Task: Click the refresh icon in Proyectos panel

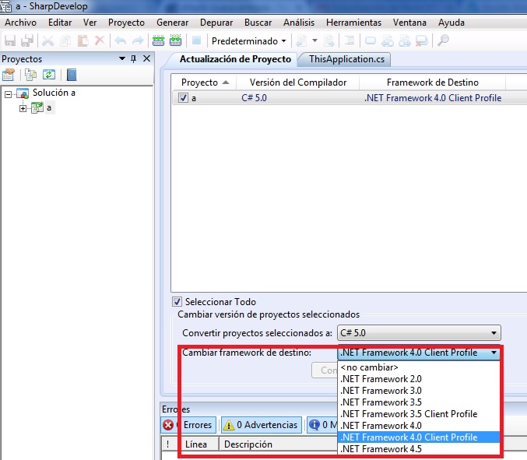Action: [48, 75]
